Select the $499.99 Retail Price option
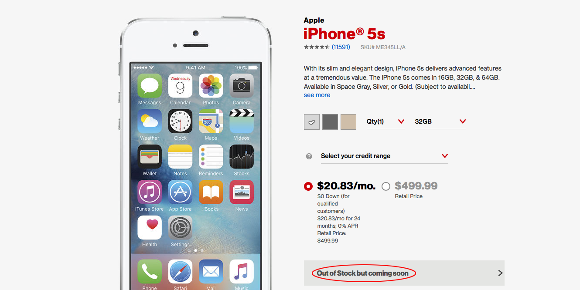 click(386, 186)
